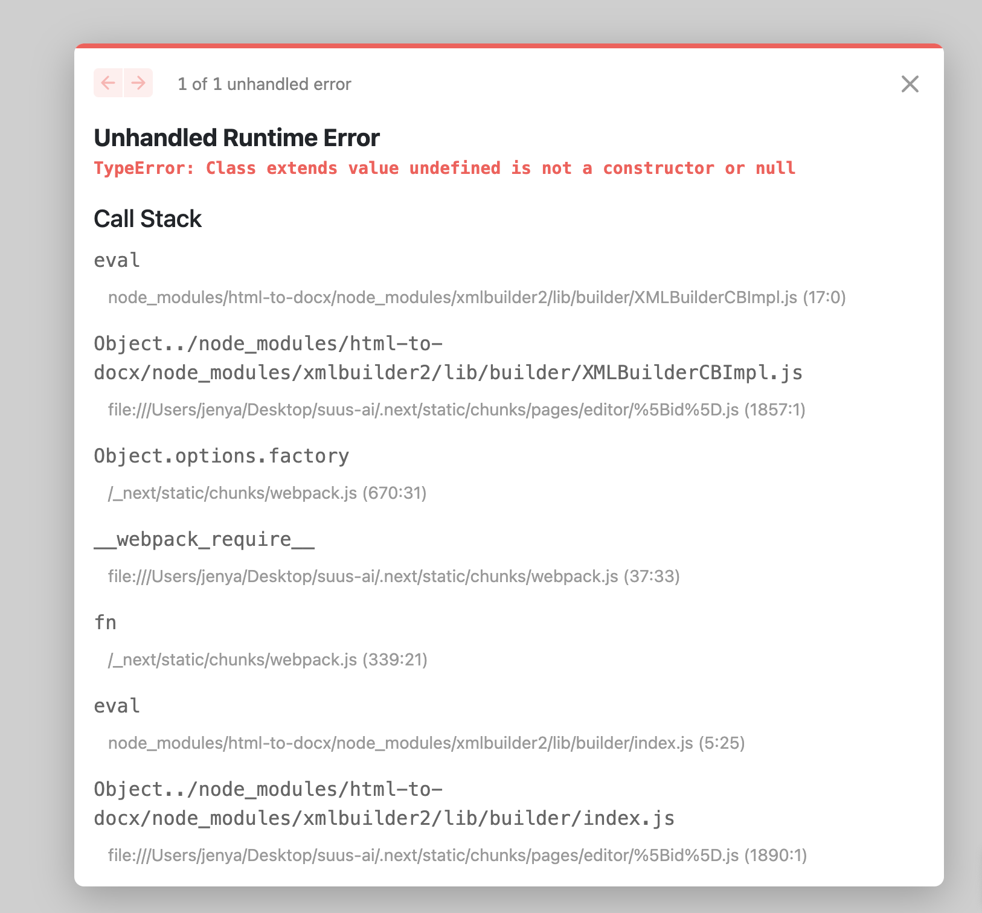Click the XMLBuilderCBImpl.js module stack frame

coord(448,358)
